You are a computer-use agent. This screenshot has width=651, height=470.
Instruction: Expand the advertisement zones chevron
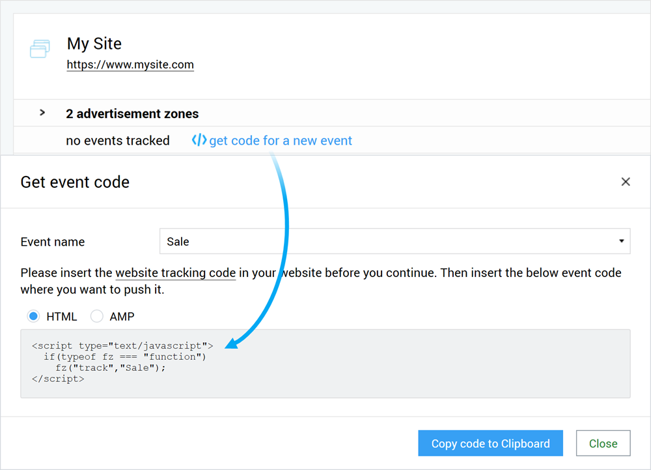point(42,113)
